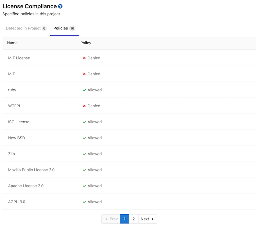Click the Apache License 2.0 name
Screen dimensions: 261x228
[26, 186]
